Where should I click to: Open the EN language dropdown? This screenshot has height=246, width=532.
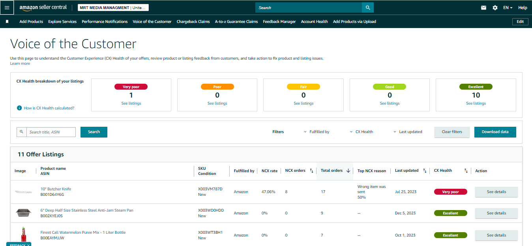(508, 8)
